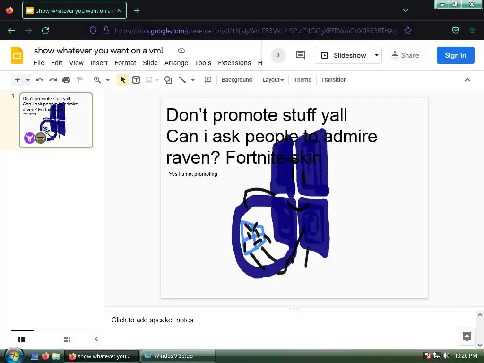Click the insert image icon
This screenshot has height=363, width=484.
[x=149, y=80]
